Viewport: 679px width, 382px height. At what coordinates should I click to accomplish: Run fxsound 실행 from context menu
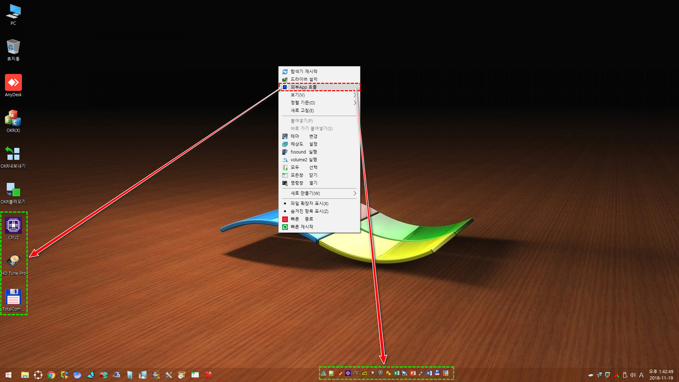[319, 152]
